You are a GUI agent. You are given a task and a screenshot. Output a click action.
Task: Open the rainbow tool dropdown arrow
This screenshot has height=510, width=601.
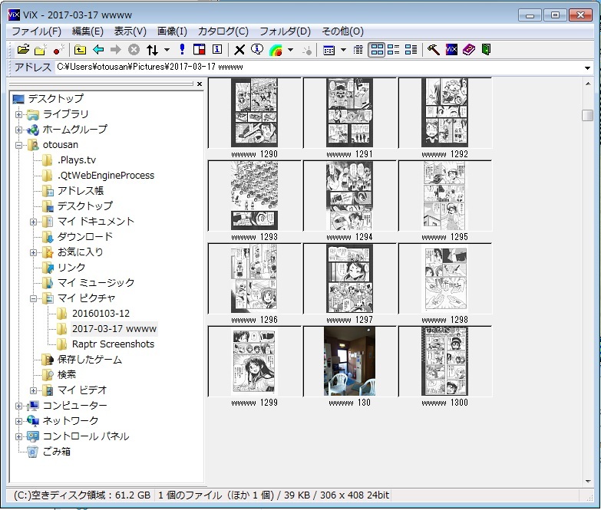pos(291,50)
